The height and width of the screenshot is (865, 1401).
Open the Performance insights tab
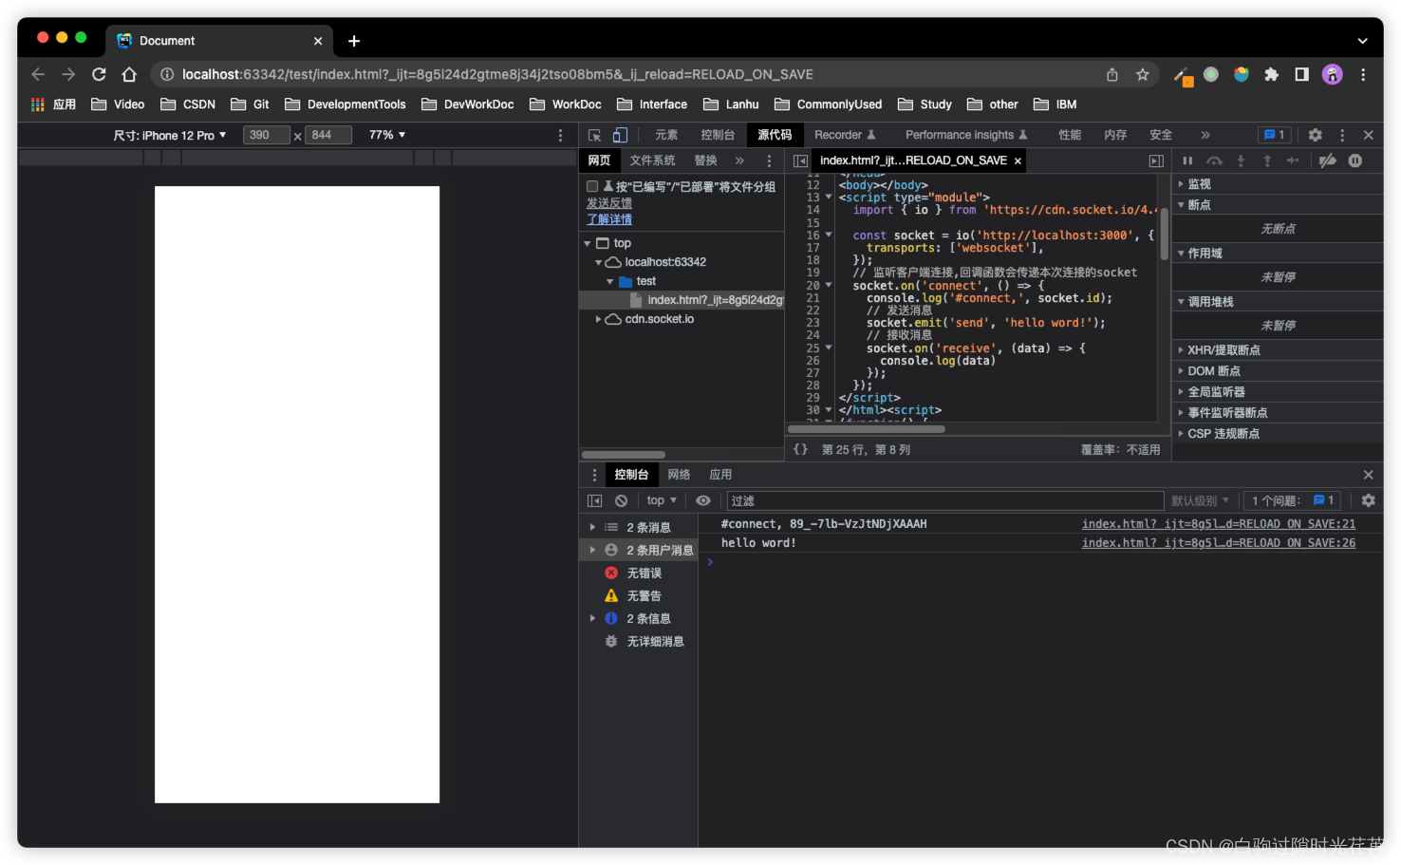click(x=966, y=135)
